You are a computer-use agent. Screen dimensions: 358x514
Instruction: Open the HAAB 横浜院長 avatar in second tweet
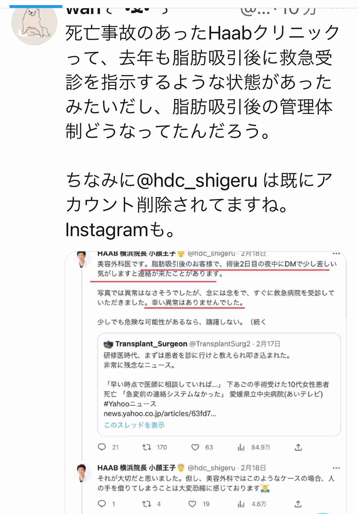pos(82,473)
